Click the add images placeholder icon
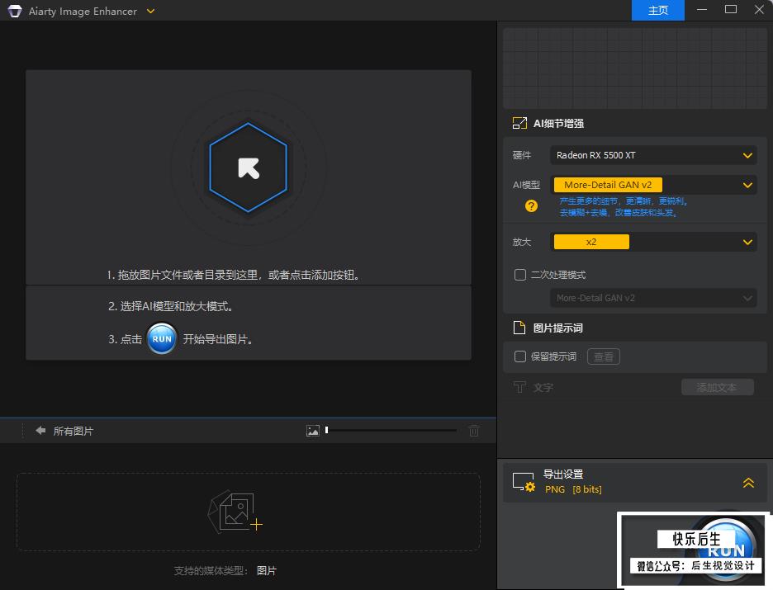 pyautogui.click(x=235, y=512)
